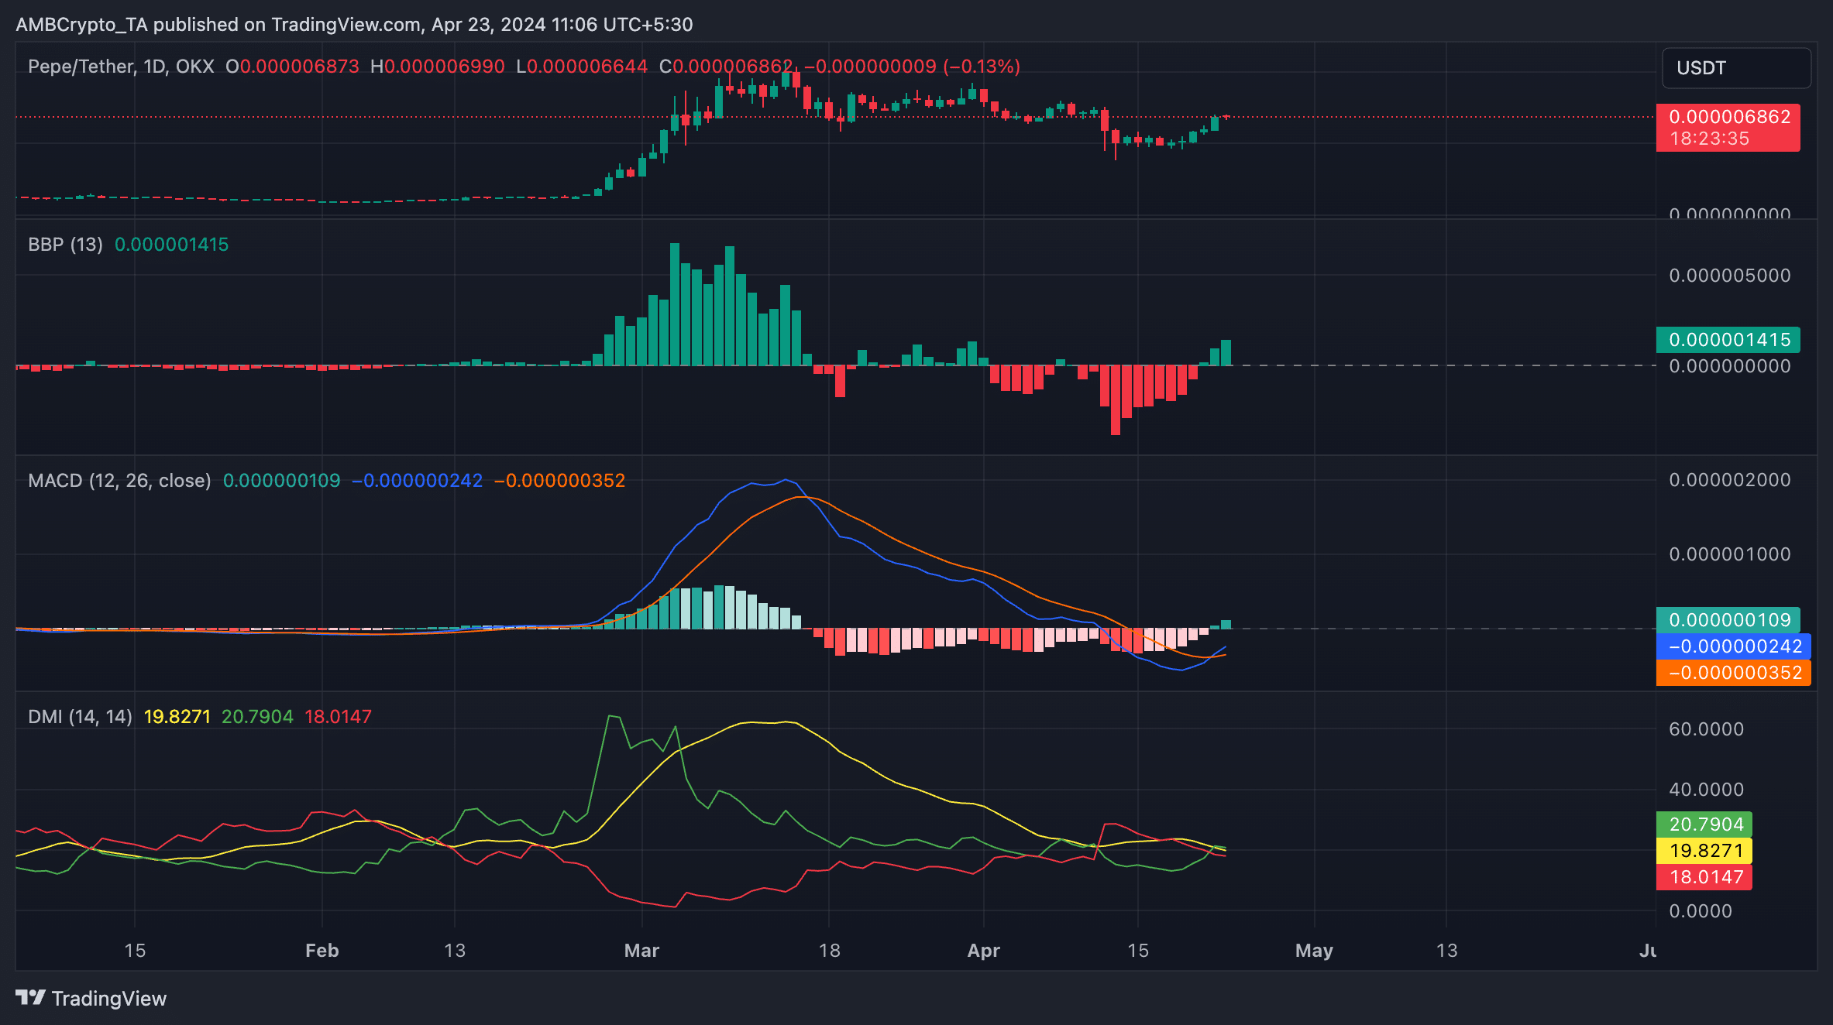Click the High value H0.000006990
This screenshot has width=1833, height=1025.
pyautogui.click(x=438, y=67)
